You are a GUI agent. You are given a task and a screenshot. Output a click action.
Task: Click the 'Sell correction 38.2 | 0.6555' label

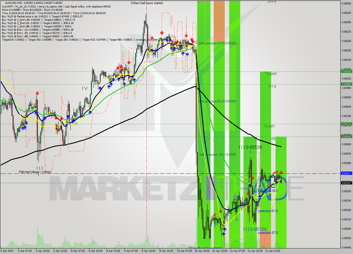point(218,155)
